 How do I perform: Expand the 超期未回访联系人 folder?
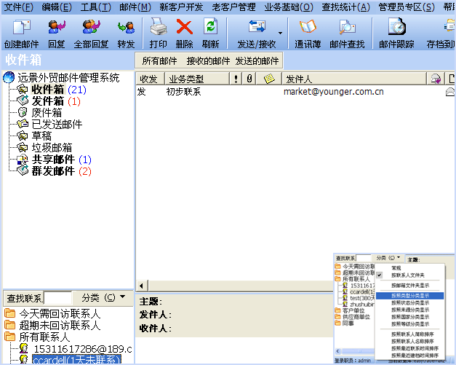click(10, 325)
